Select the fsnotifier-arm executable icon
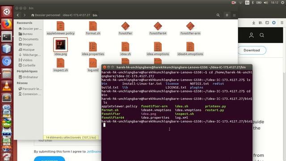 (x=190, y=26)
